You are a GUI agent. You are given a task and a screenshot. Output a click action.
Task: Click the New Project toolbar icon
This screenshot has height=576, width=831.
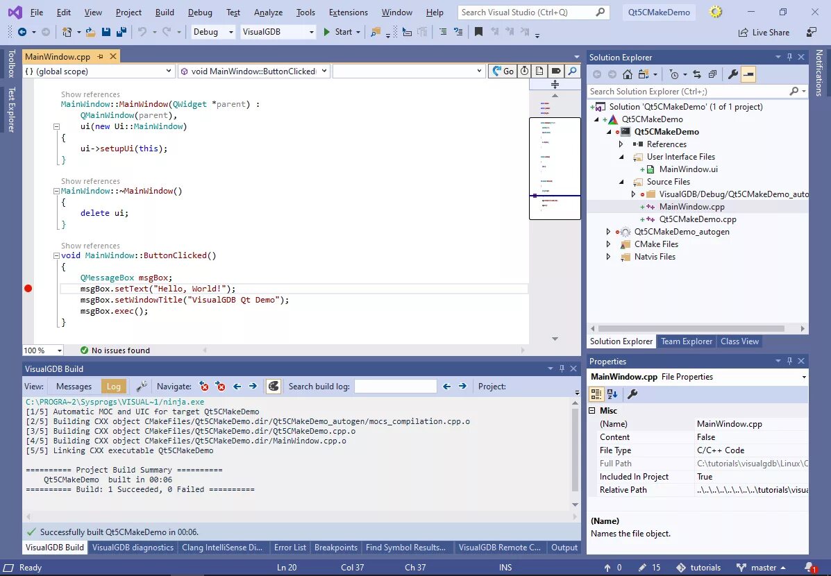[67, 33]
